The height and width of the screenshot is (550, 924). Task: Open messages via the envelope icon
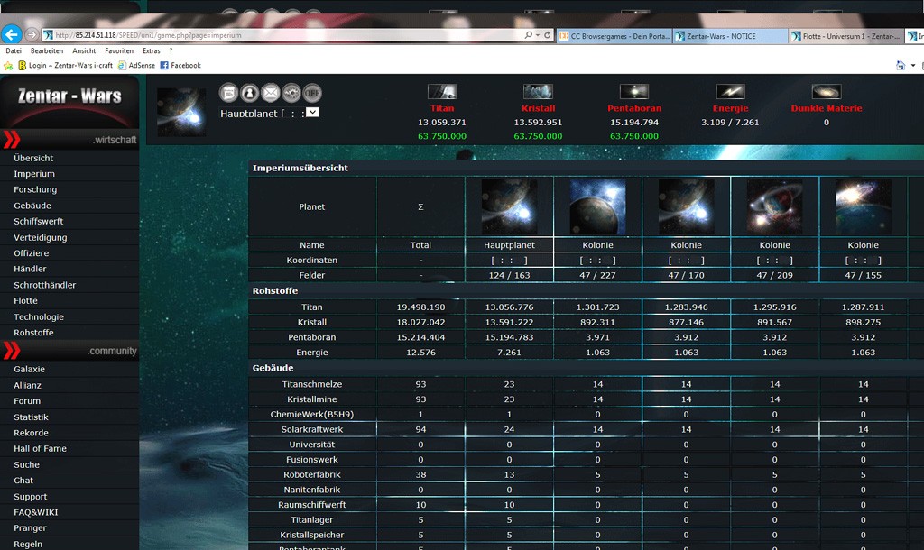270,93
